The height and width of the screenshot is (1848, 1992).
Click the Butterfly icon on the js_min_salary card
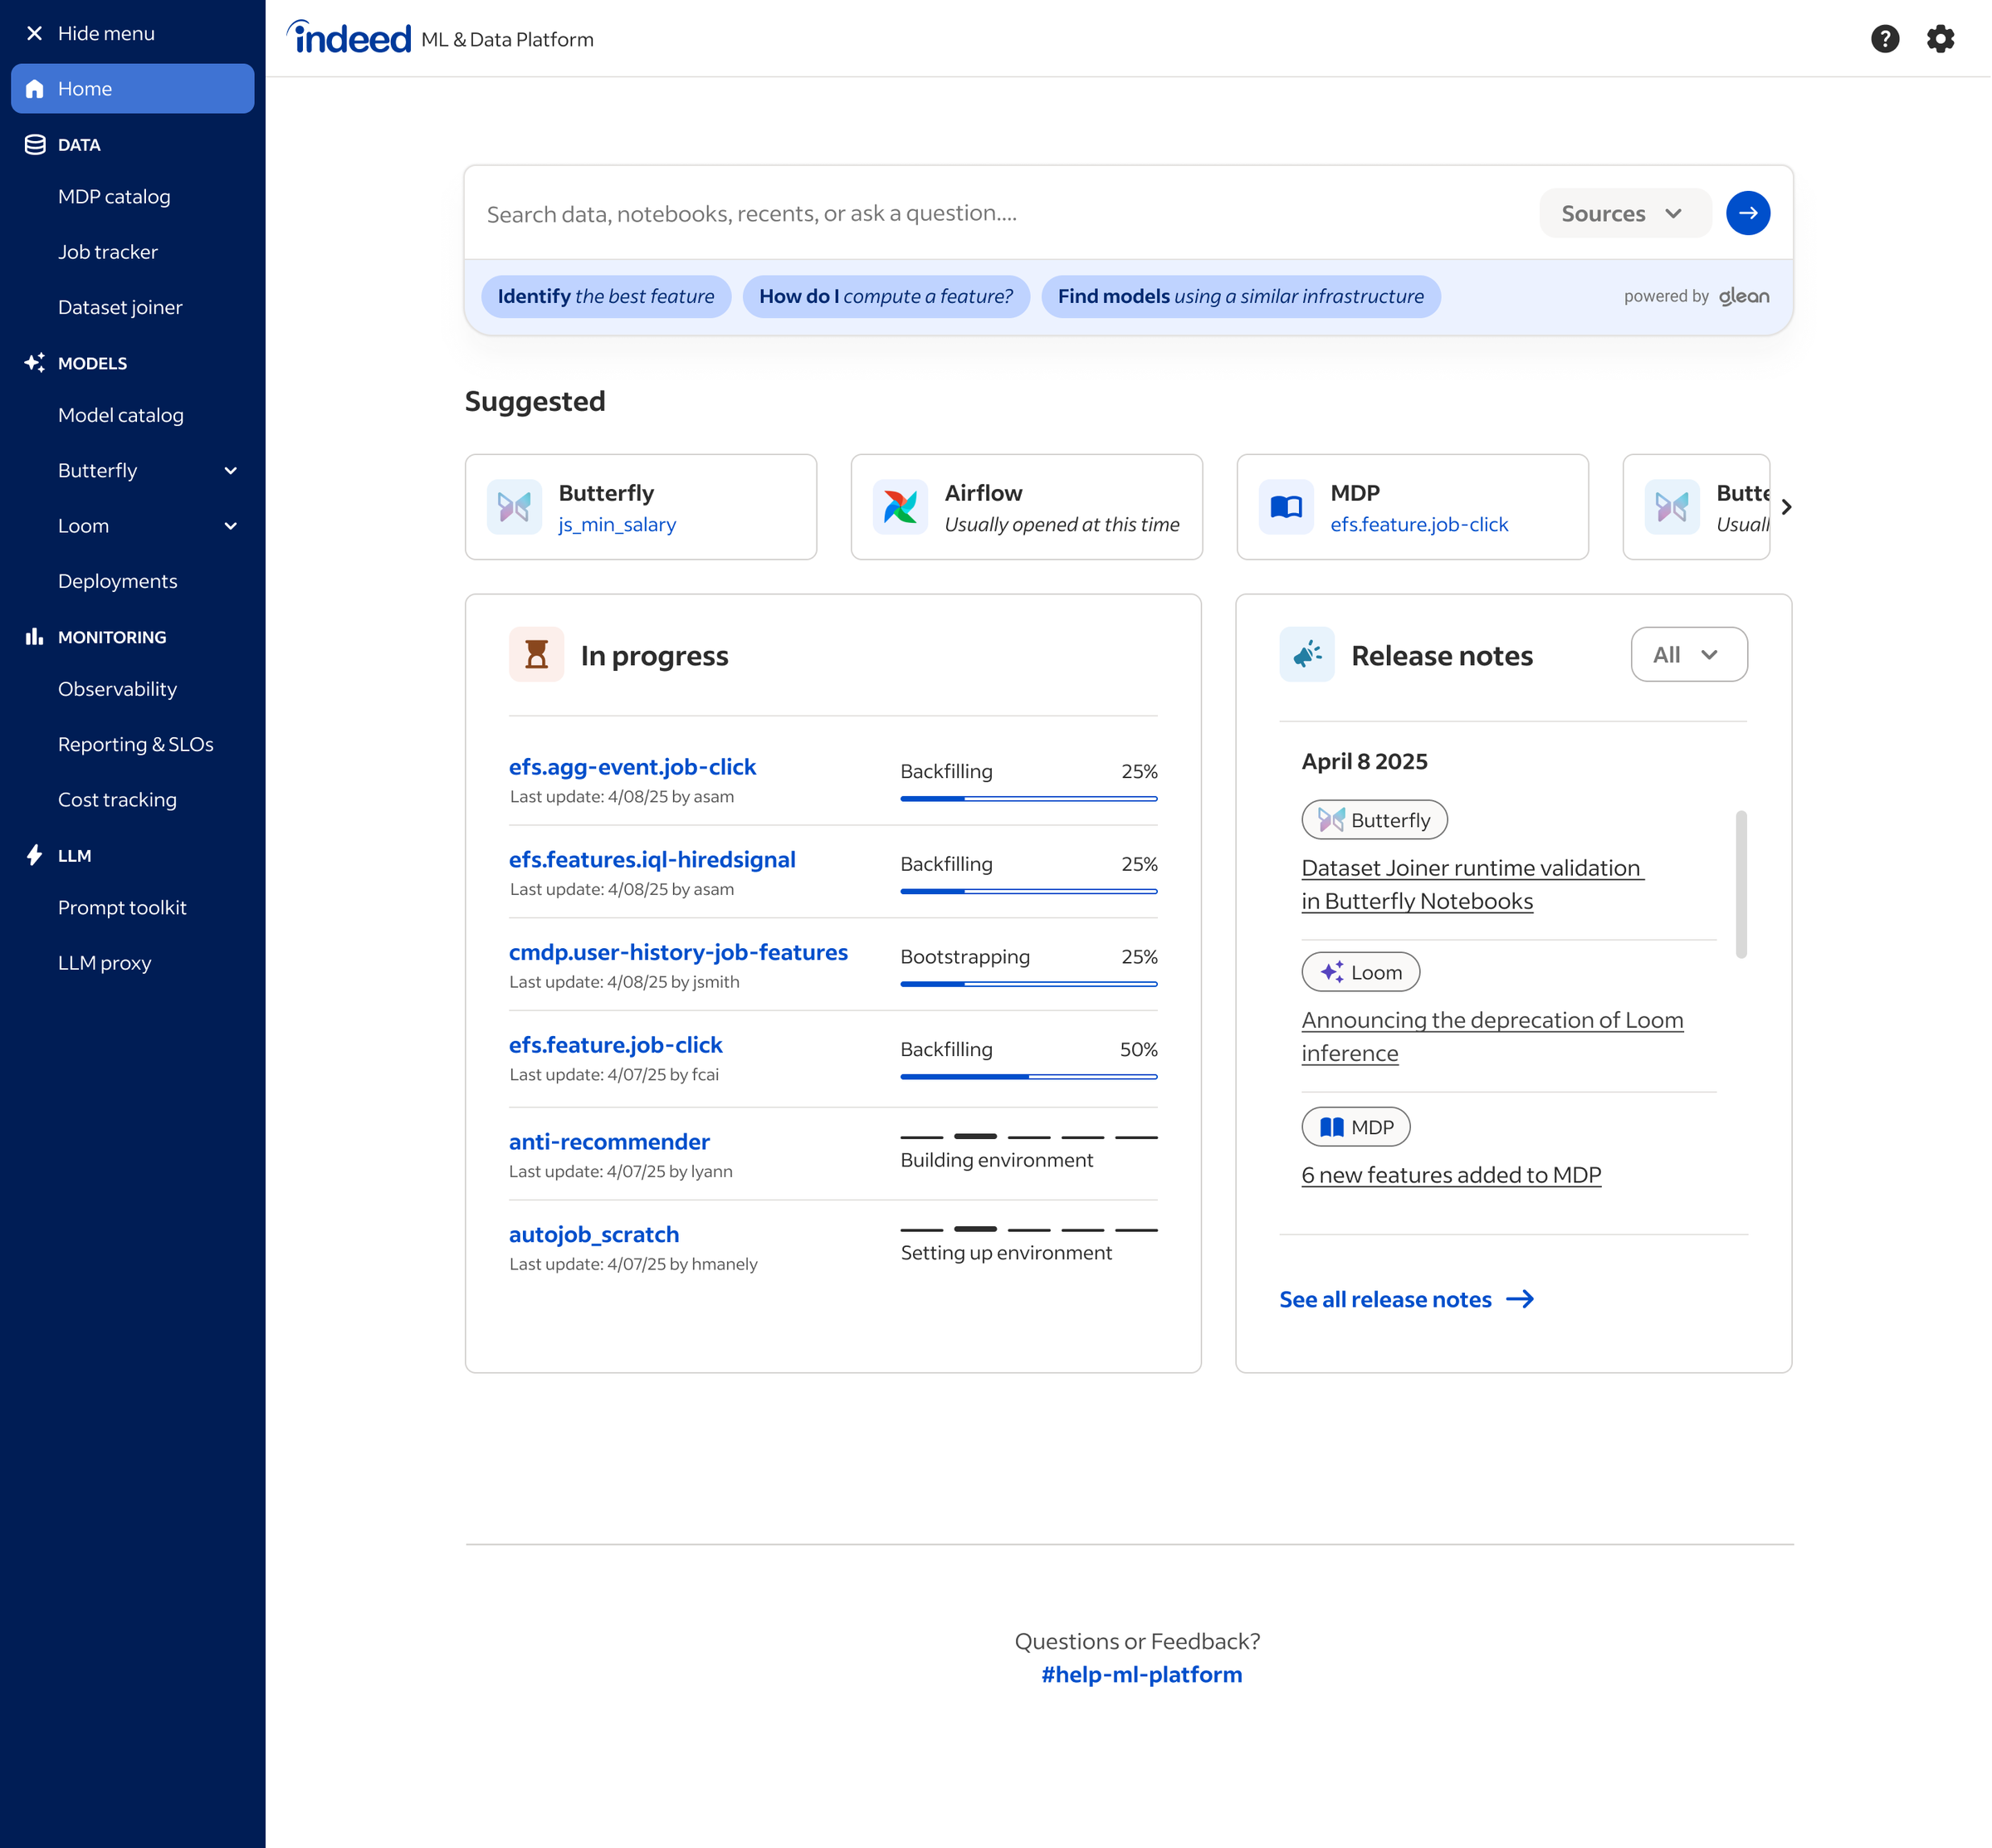coord(514,507)
